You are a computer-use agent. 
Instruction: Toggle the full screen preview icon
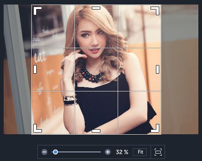tap(158, 152)
